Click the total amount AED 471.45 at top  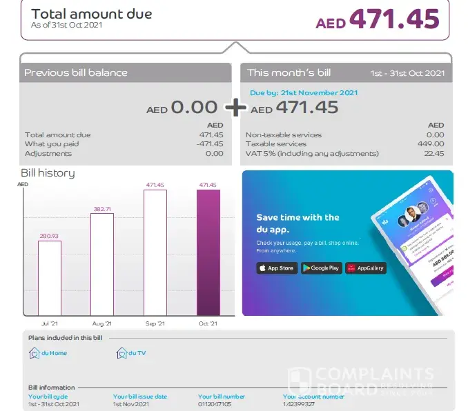(378, 19)
